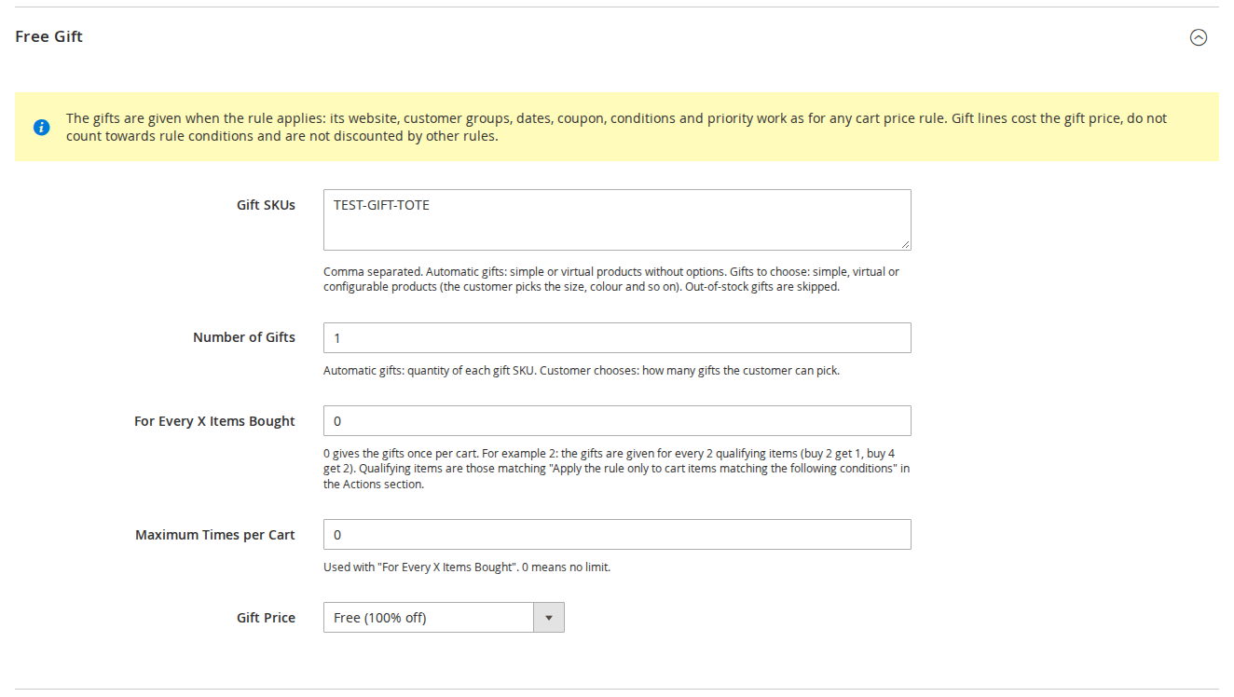Click the '0 means no limit' note
This screenshot has height=697, width=1234.
coord(467,567)
